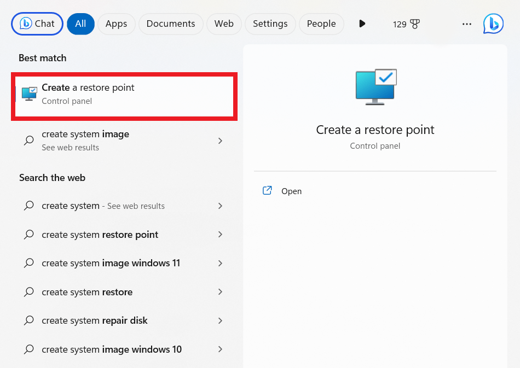This screenshot has height=368, width=520.
Task: Click the Bing Chat icon at top right
Action: [493, 24]
